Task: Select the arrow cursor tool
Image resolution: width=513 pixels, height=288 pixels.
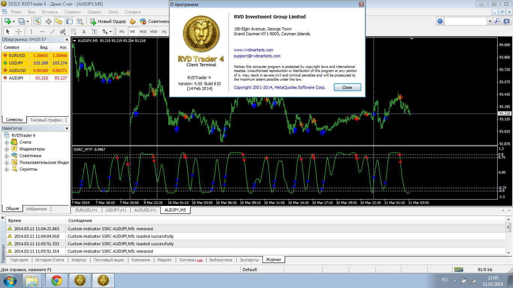Action: [x=8, y=31]
